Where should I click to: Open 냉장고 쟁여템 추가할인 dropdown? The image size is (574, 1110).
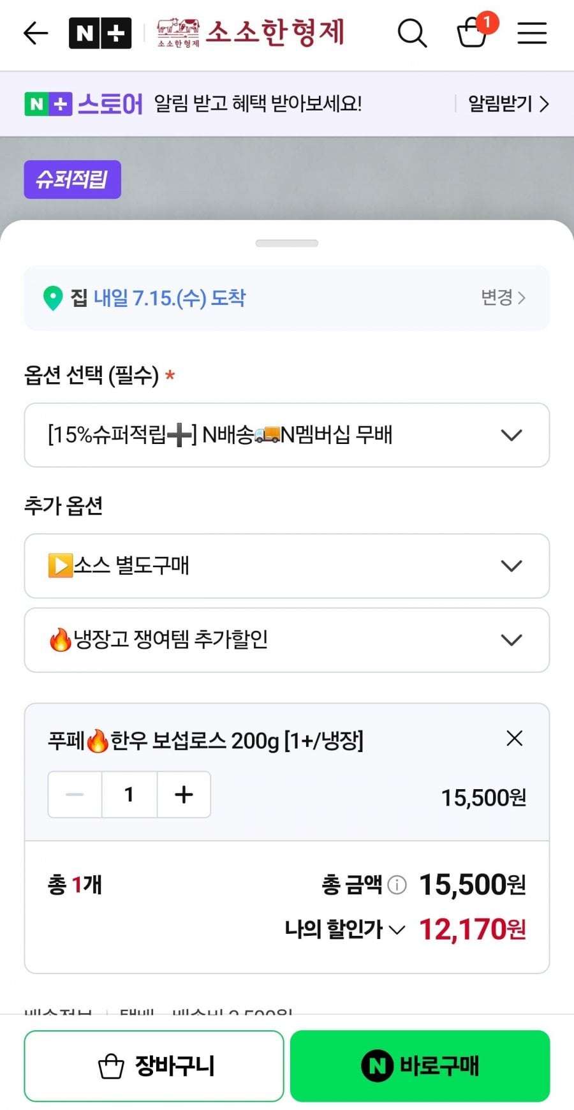tap(287, 640)
